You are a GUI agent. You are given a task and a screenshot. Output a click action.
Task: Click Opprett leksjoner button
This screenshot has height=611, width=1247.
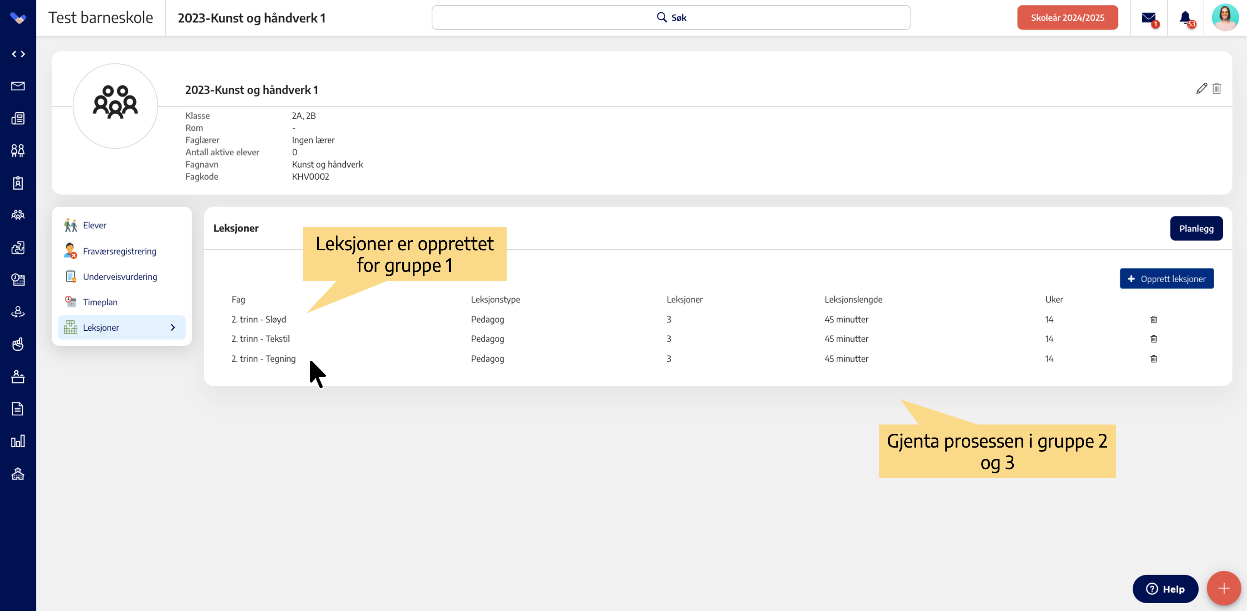(1167, 278)
